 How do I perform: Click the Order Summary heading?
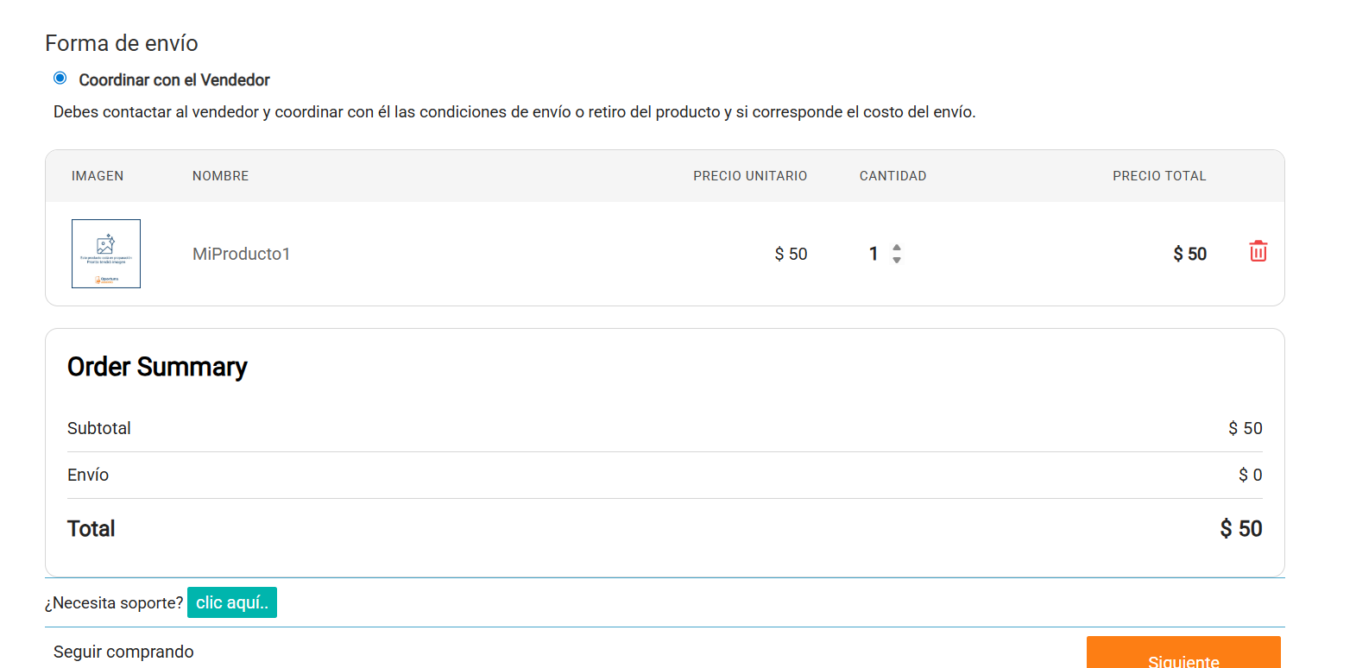(x=157, y=367)
